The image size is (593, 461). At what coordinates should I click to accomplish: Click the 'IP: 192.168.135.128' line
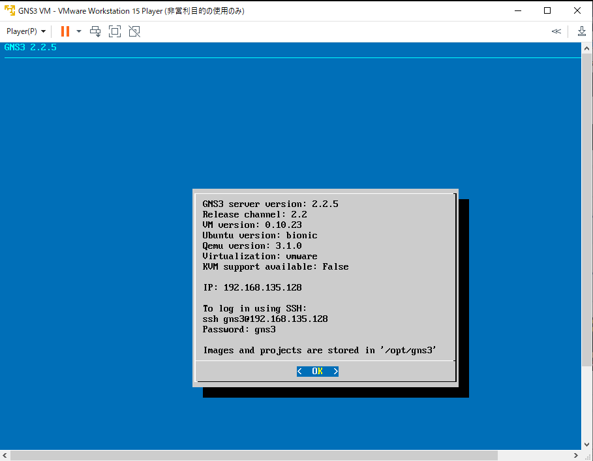[252, 288]
